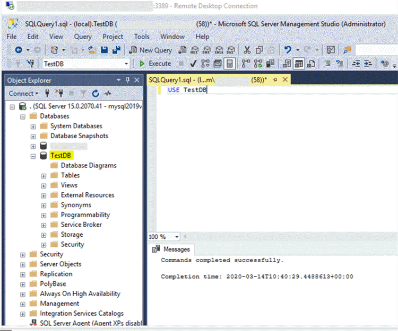Click the MDX query icon

tap(194, 50)
